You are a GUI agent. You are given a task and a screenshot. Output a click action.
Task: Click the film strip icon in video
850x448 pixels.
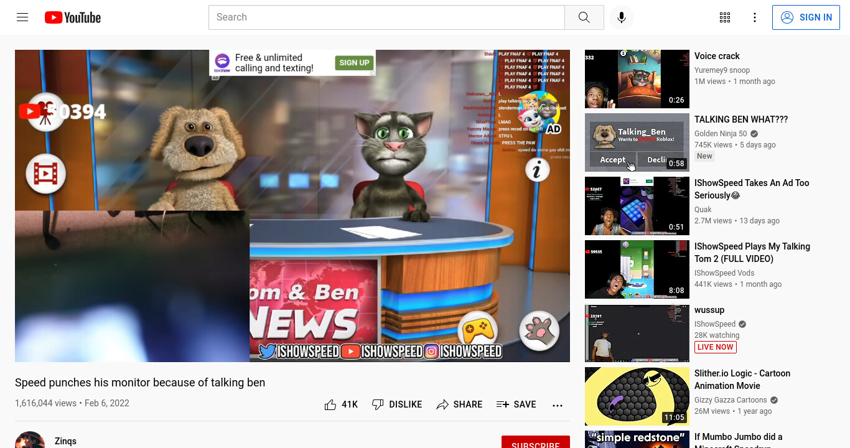tap(45, 174)
